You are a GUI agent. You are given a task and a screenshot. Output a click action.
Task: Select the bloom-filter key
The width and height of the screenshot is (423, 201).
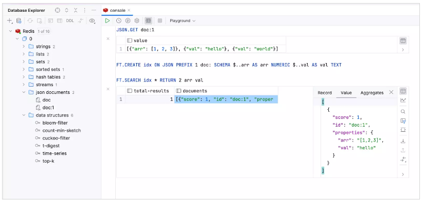[x=55, y=123]
